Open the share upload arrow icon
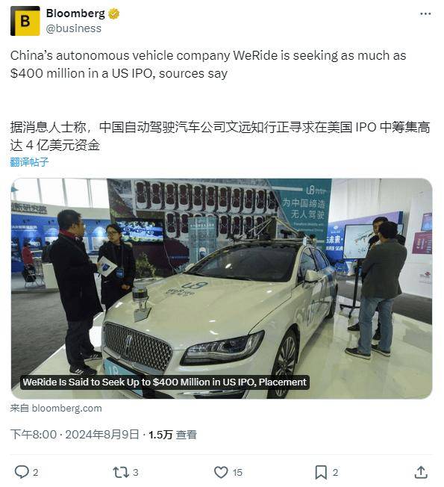444x487 pixels. (x=421, y=472)
